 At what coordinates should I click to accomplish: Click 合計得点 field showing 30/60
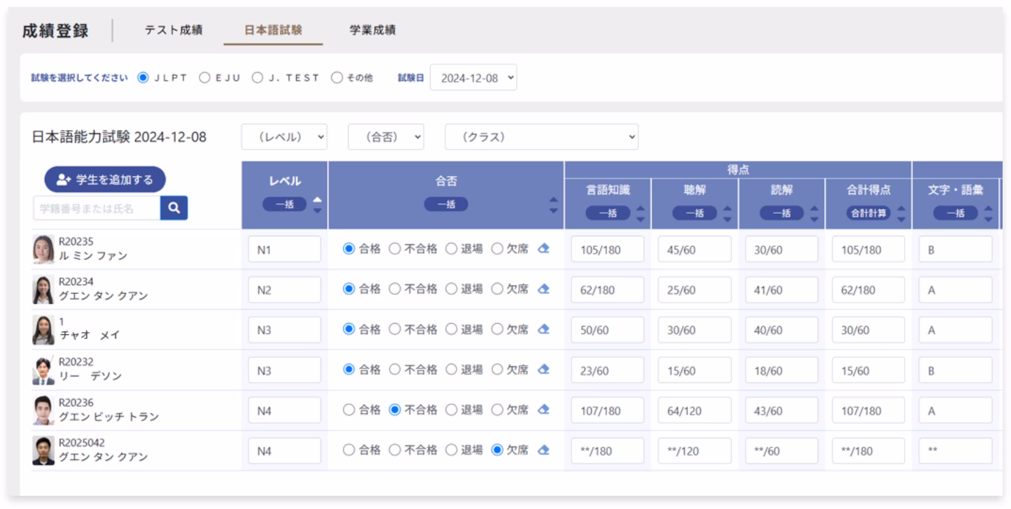point(868,331)
